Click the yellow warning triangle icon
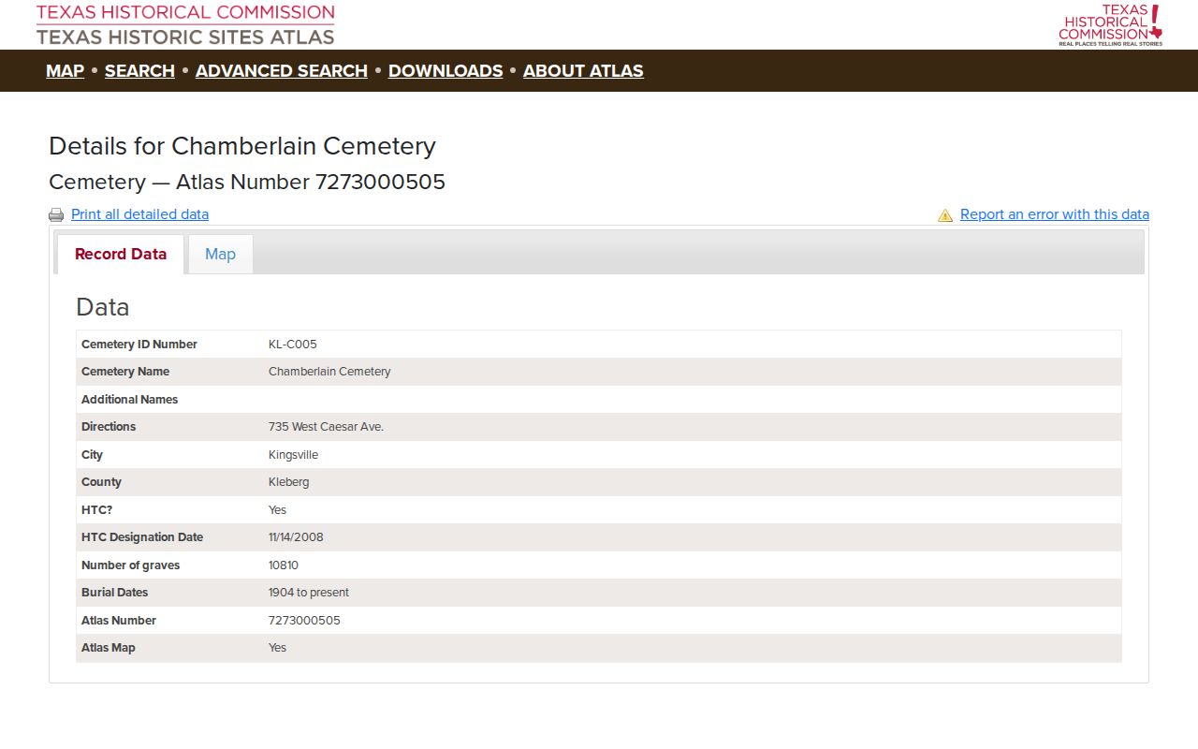 (945, 214)
